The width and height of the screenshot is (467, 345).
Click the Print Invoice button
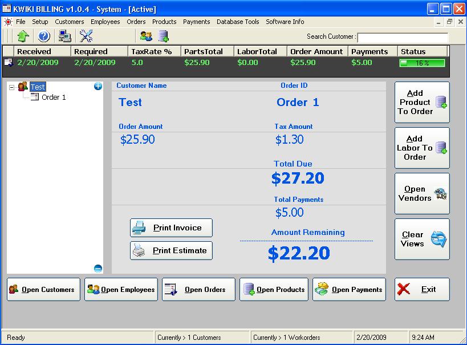[x=171, y=228]
